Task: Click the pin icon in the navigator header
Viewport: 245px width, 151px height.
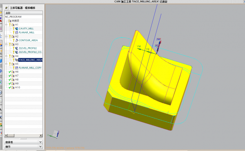Action: click(x=6, y=8)
